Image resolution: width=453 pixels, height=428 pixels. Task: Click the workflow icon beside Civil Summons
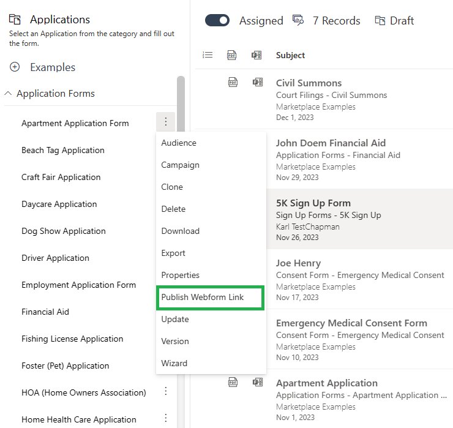point(258,83)
